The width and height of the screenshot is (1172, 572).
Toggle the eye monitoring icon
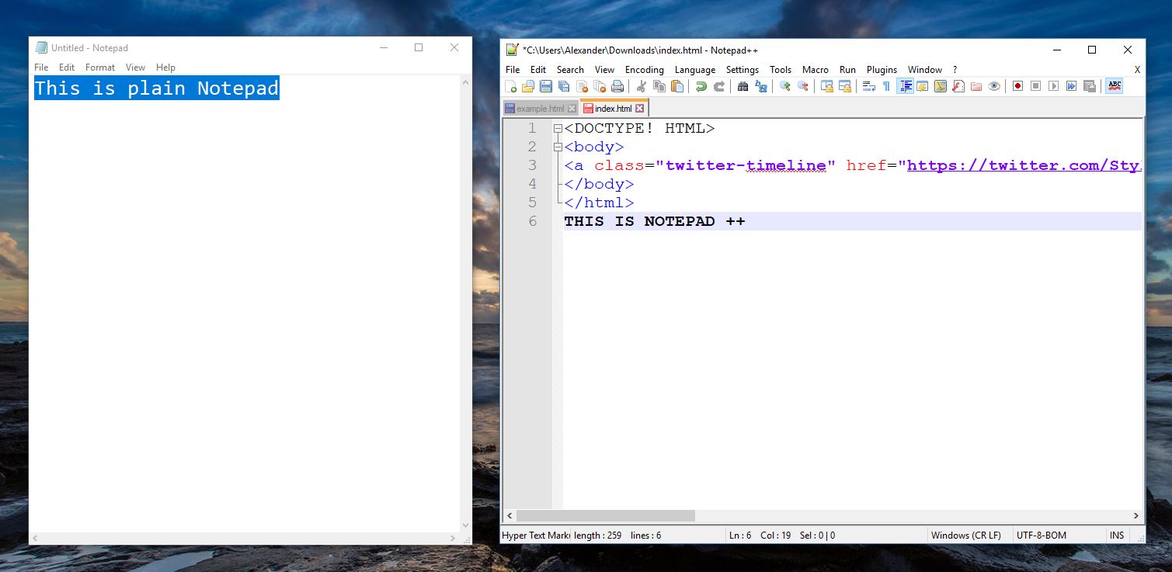coord(994,86)
